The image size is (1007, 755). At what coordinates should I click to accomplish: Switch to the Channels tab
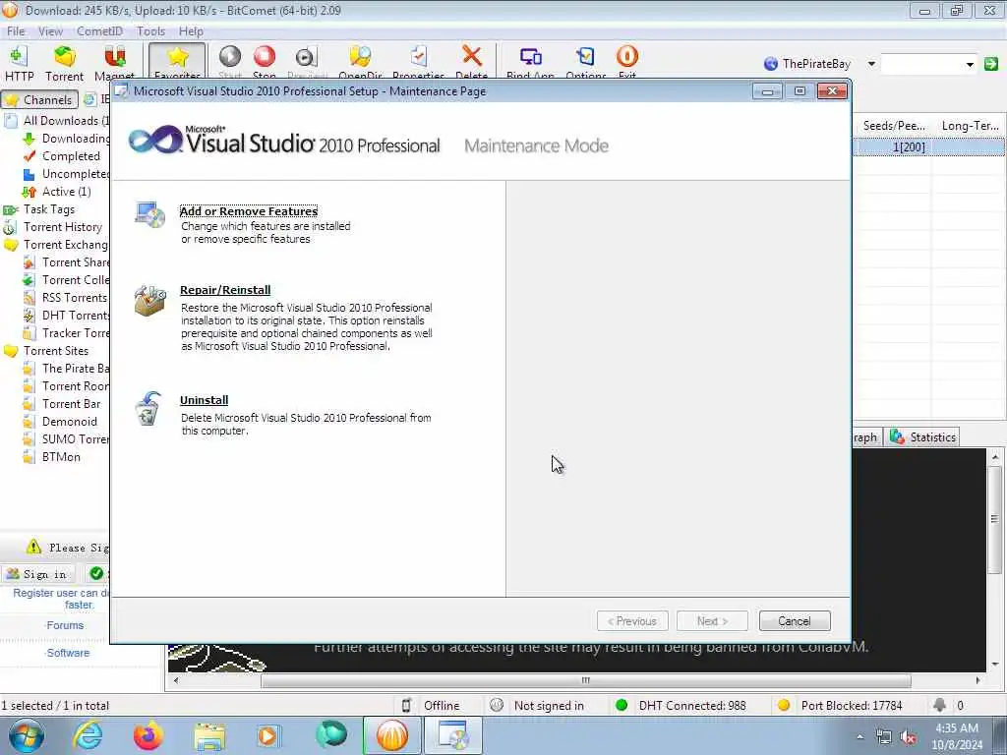[39, 99]
